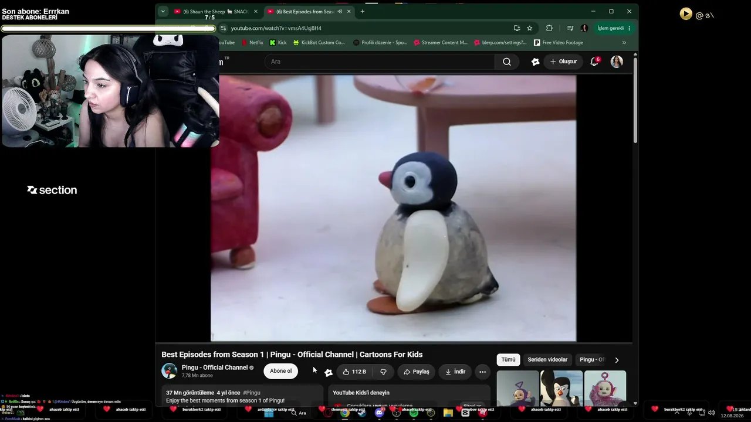Like the video showing 112 B
The width and height of the screenshot is (751, 422).
pos(355,372)
